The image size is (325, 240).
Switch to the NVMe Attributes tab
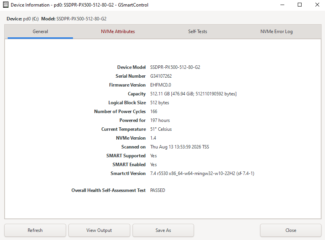[118, 32]
